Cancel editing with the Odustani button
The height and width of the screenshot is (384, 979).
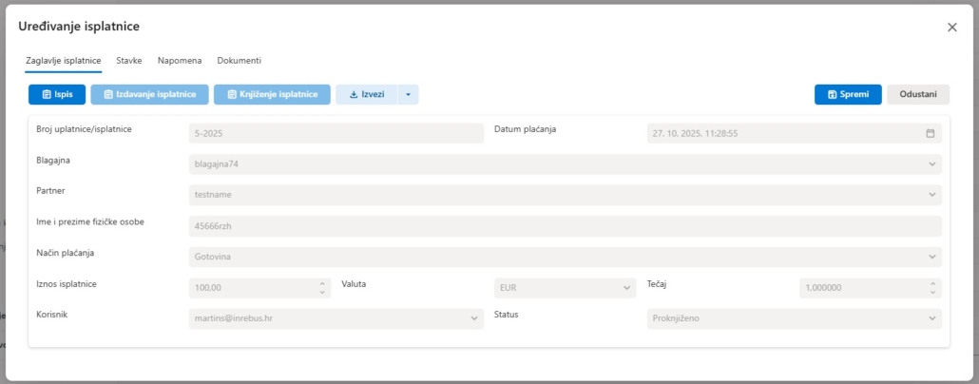[917, 95]
